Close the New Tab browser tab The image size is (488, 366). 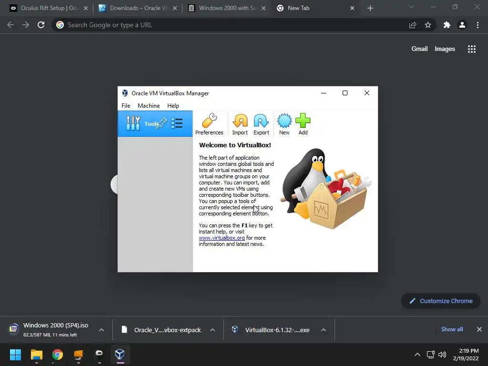pos(352,8)
